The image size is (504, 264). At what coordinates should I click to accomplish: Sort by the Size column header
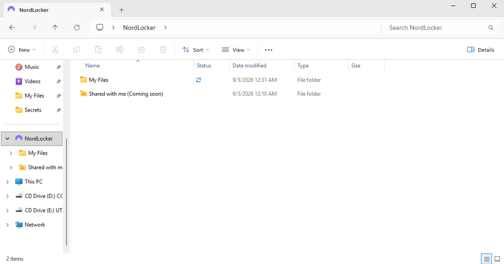(x=355, y=65)
